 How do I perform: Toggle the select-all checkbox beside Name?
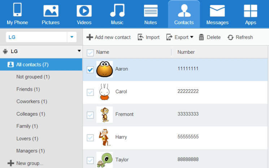click(x=90, y=53)
